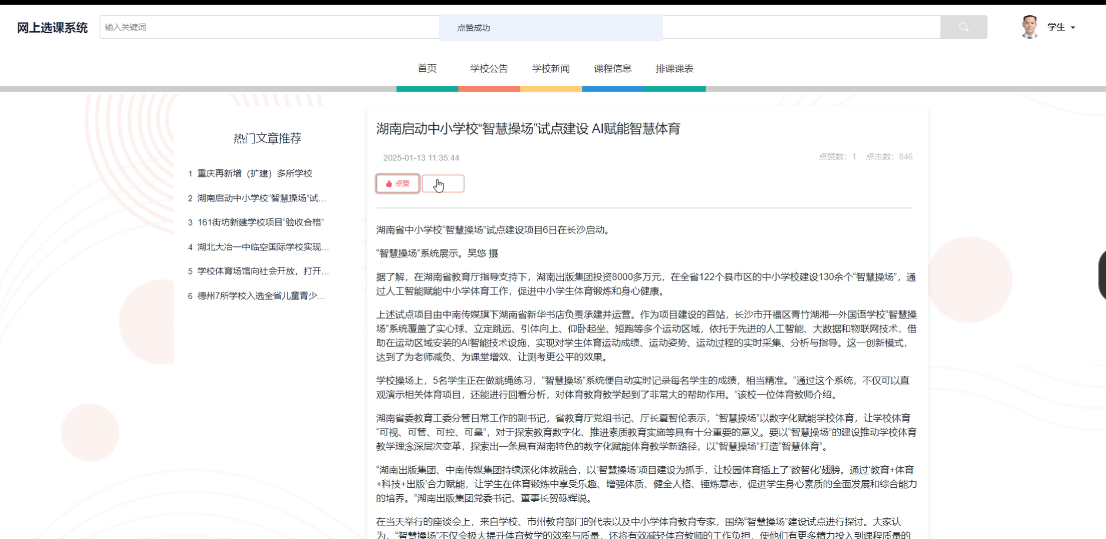Open article 德州7所学校入选全省儿童青少...
The image size is (1106, 539).
[x=261, y=296]
